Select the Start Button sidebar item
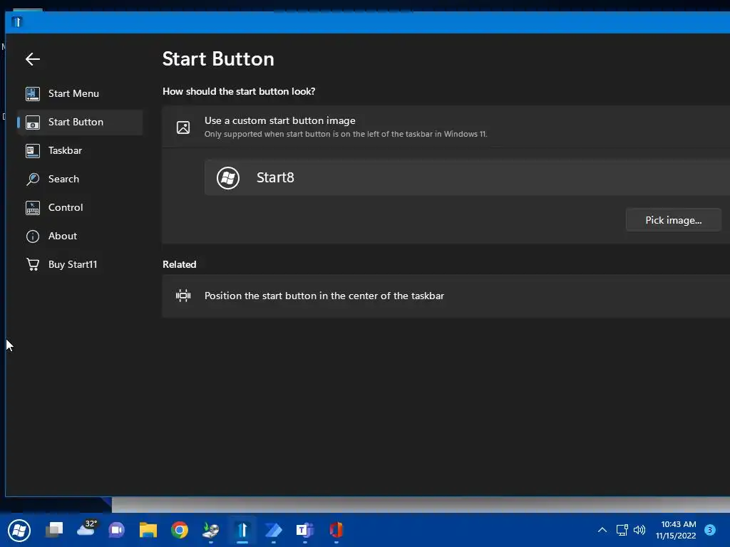Viewport: 730px width, 547px height. 80,123
